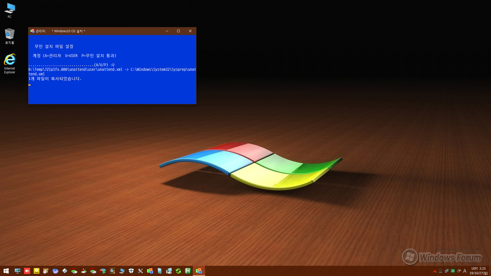Click the console window's title bar icon

pyautogui.click(x=32, y=31)
